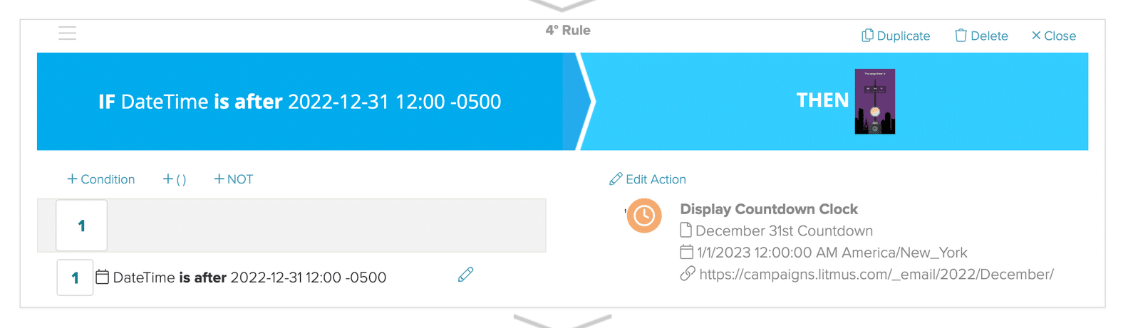
Task: Click the IF DateTime is after banner
Action: (300, 102)
